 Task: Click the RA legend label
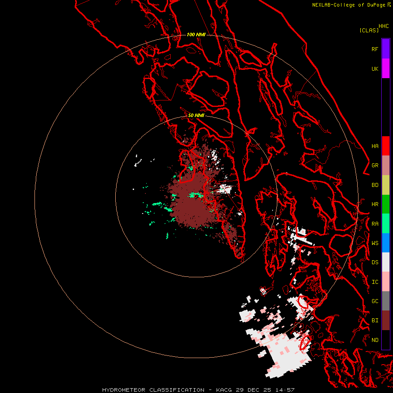click(x=375, y=224)
